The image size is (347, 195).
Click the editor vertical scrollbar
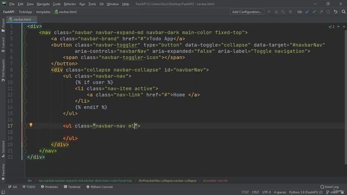[x=346, y=97]
